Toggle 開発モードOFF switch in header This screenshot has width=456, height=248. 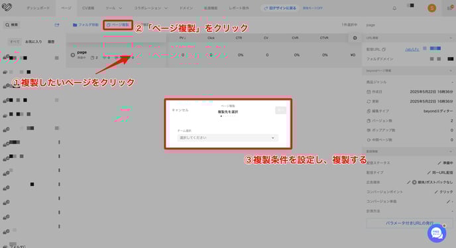(x=313, y=8)
